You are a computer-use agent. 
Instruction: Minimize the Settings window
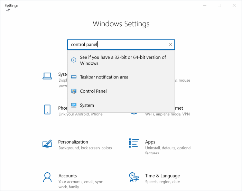pos(205,6)
